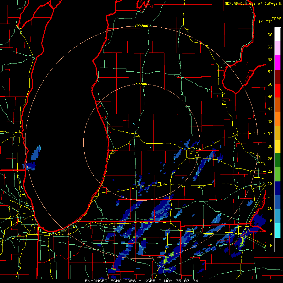The width and height of the screenshot is (283, 283).
Task: Click the gold 38 kft legend color
Action: pyautogui.click(x=278, y=133)
